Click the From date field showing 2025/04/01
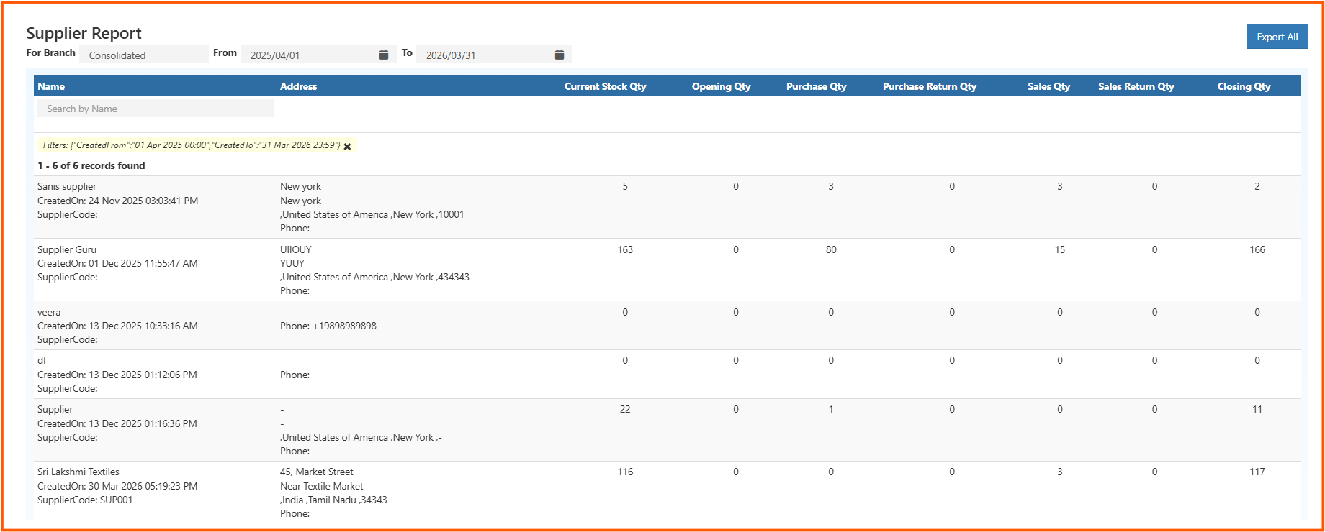Viewport: 1325px width, 532px height. click(308, 55)
